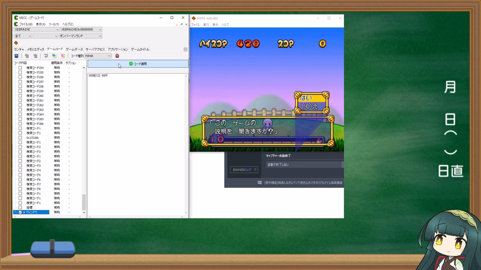
Task: Uncheck the ウィンドウ code entry
Action: tap(20, 212)
